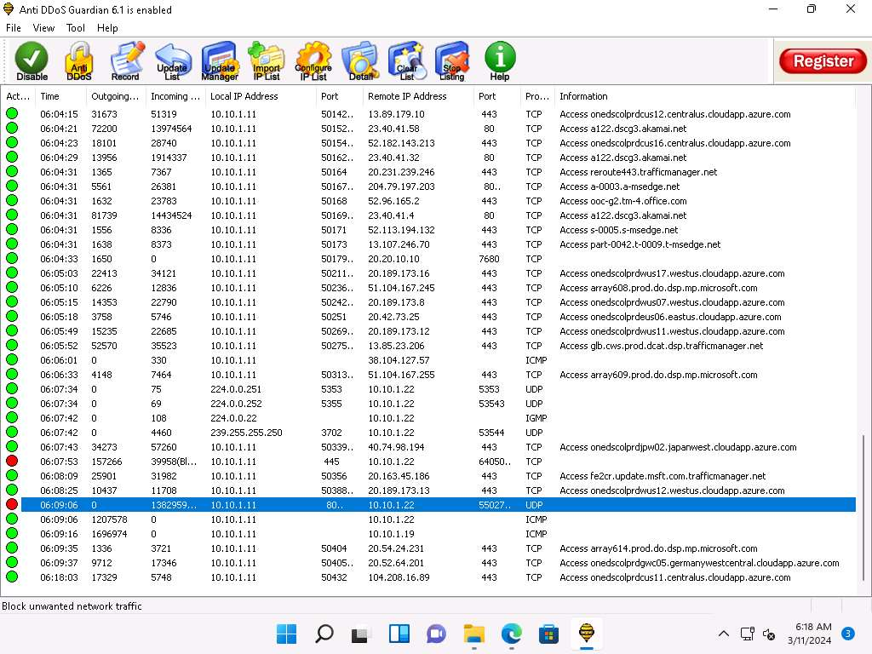
Task: Open Configure IP List tool
Action: tap(313, 61)
